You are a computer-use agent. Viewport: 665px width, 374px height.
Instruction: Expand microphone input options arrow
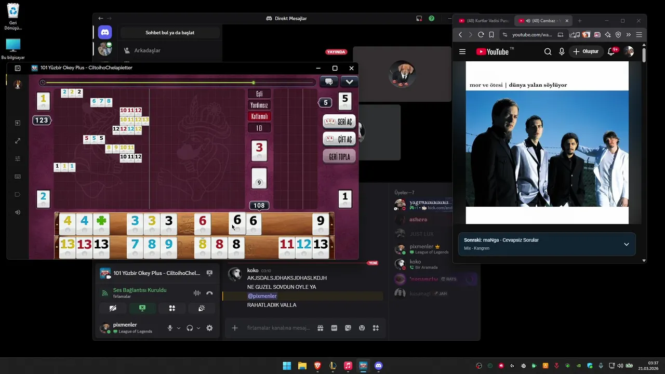click(179, 328)
